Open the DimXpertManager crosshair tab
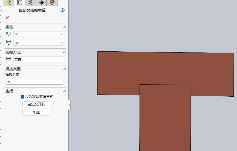Screen dimensions: 237x151 click(41, 3)
